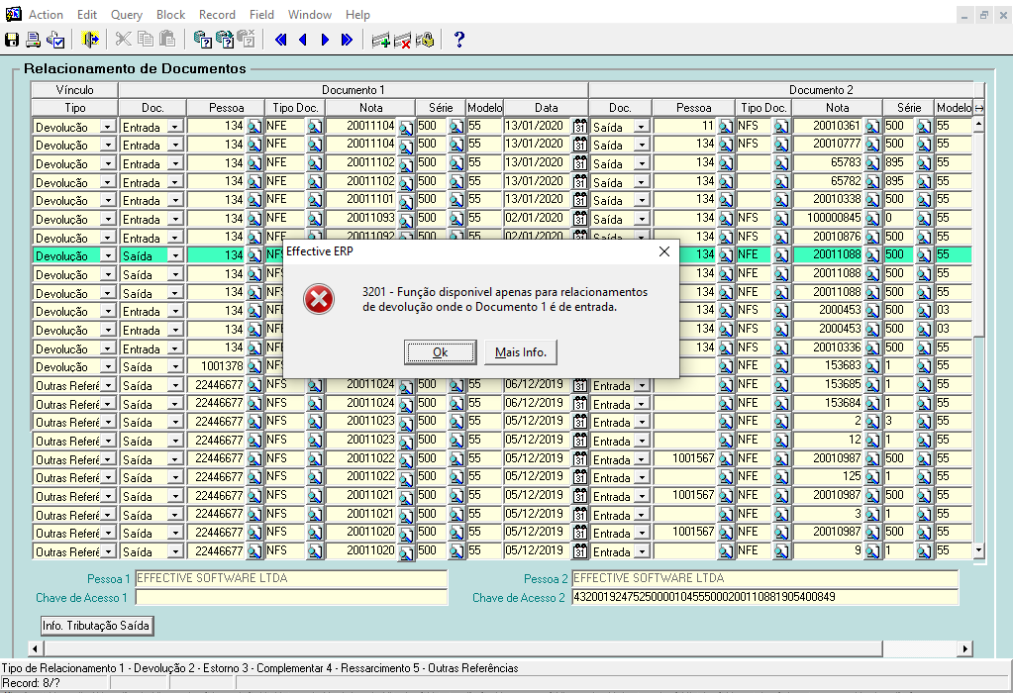The height and width of the screenshot is (693, 1013).
Task: Click the Lock Record padlock icon
Action: (x=425, y=40)
